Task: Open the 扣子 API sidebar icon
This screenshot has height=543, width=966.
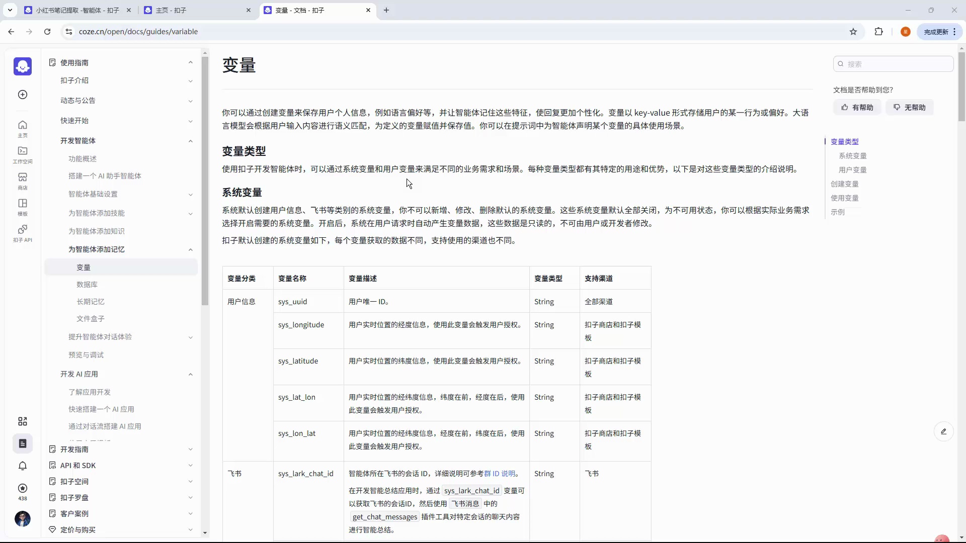Action: click(x=23, y=233)
